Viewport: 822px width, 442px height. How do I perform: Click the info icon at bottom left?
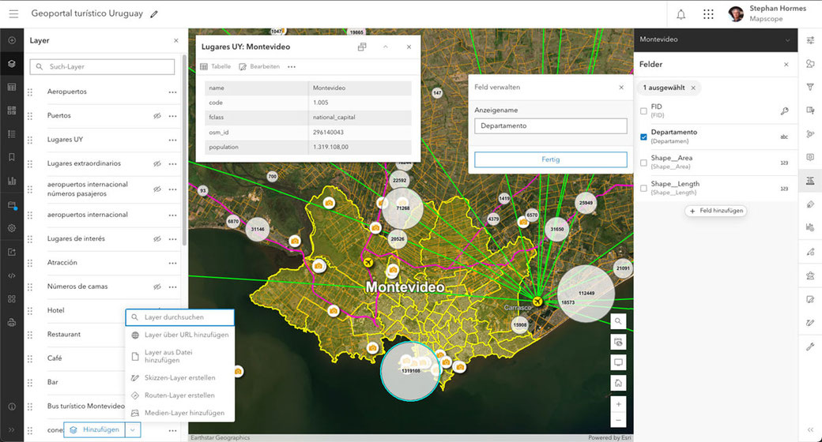(12, 406)
